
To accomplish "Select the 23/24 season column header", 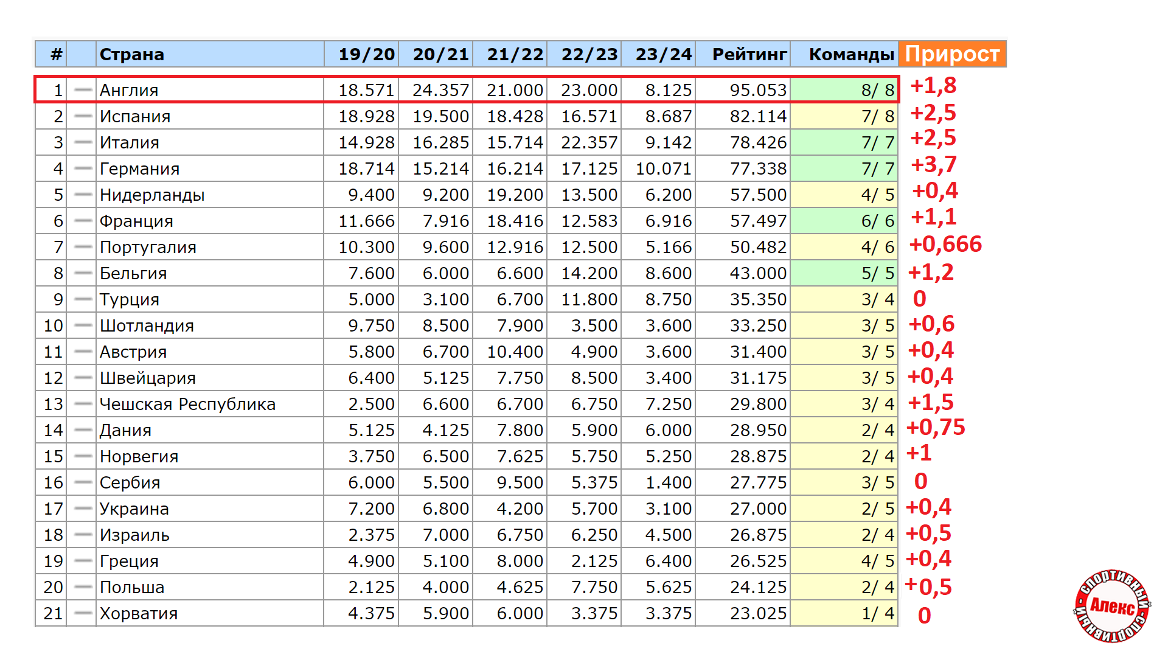I will tap(663, 54).
